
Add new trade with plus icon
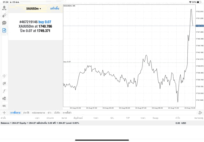[4, 113]
